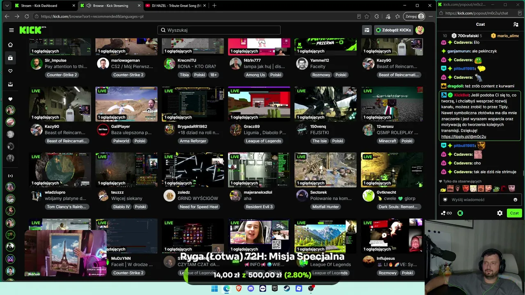Click the sidebar tray icon below the heart outline

(11, 84)
